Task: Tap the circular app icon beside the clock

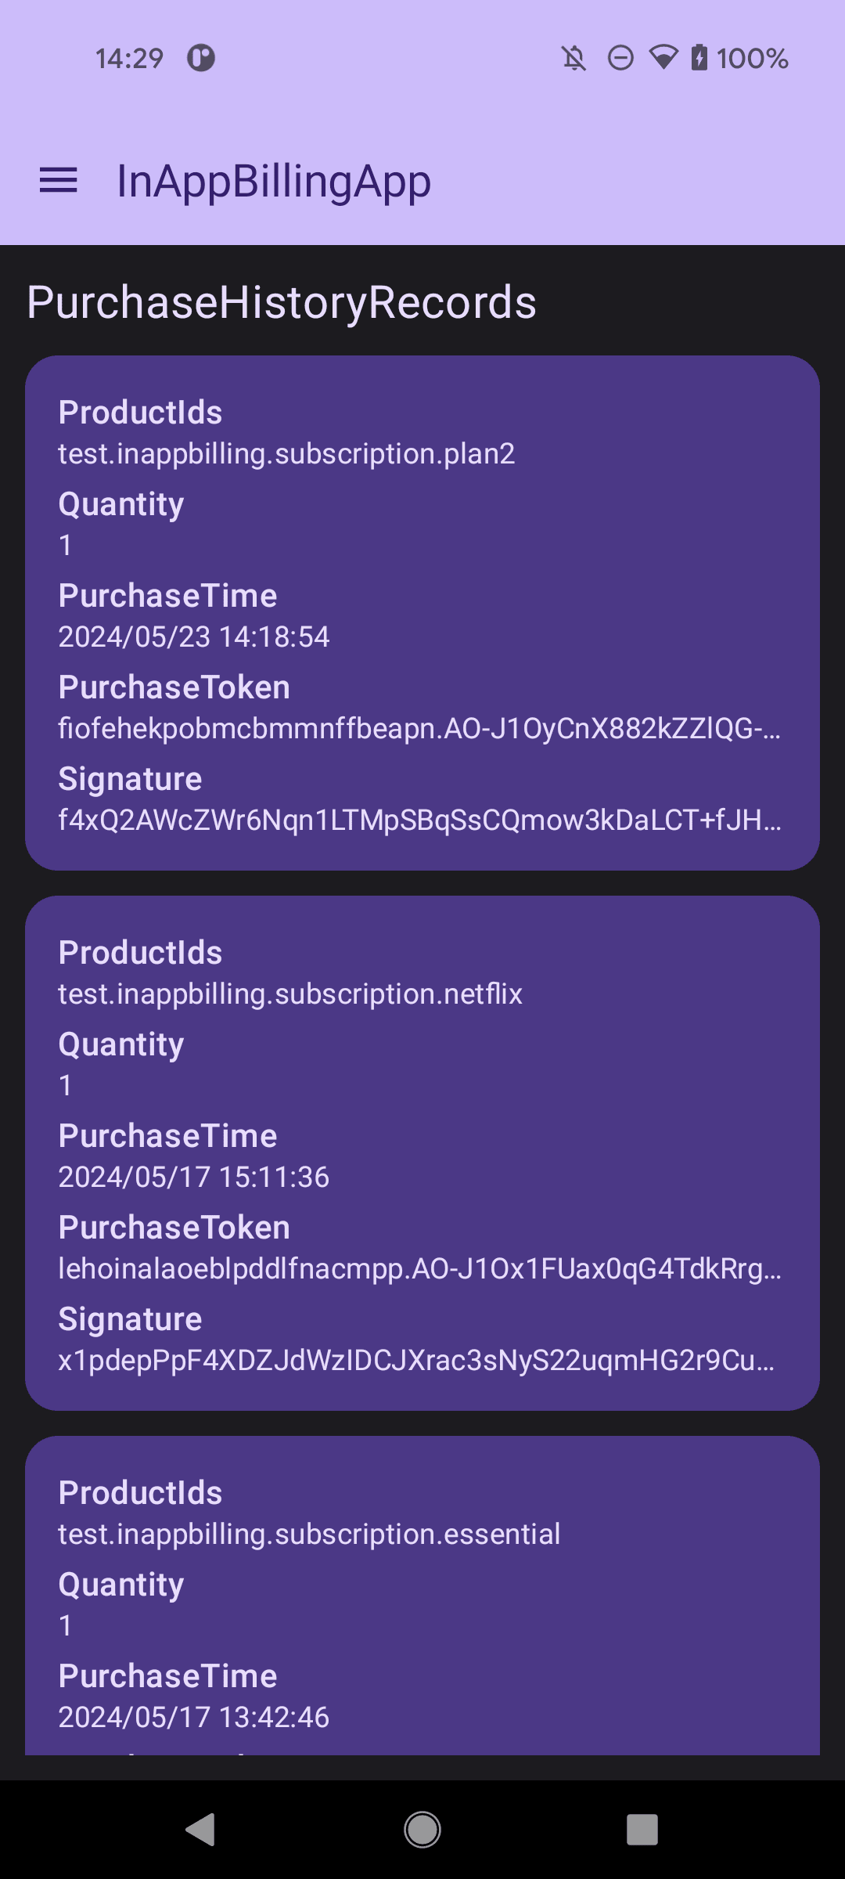Action: pyautogui.click(x=201, y=58)
